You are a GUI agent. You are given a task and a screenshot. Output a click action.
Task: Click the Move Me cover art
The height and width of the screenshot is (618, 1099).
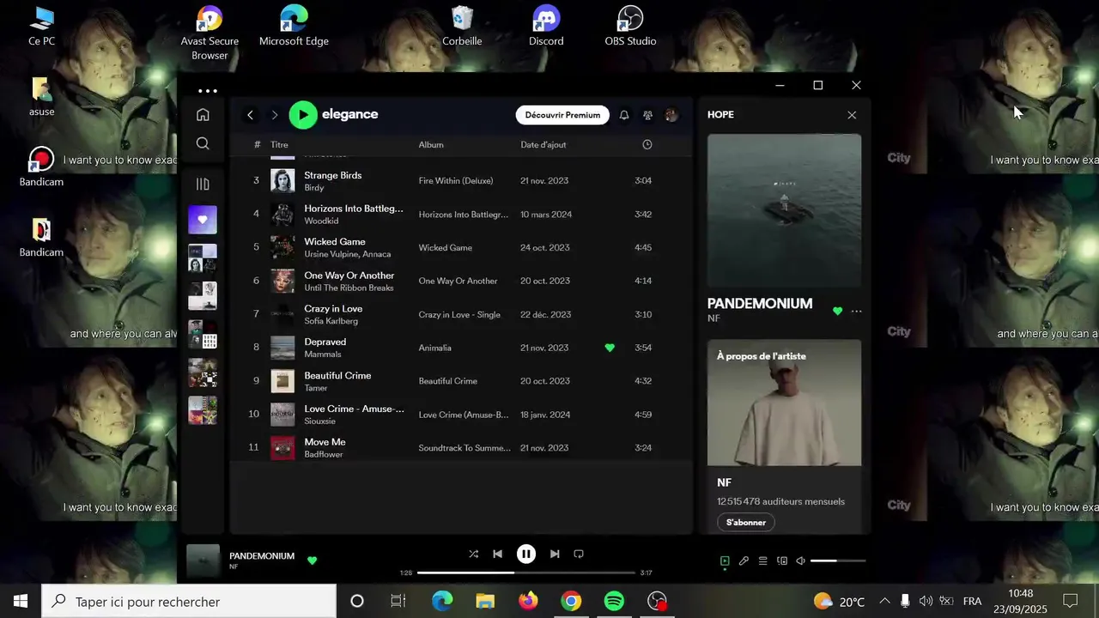282,448
